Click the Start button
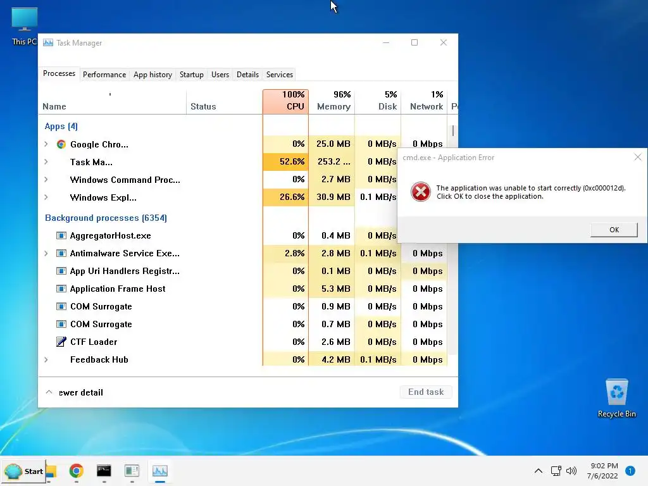 point(24,471)
